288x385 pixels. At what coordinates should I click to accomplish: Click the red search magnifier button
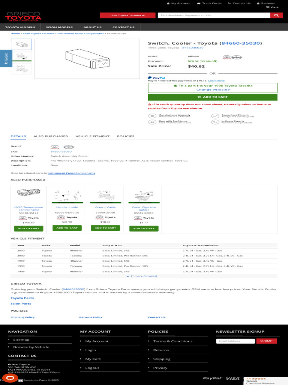(276, 15)
